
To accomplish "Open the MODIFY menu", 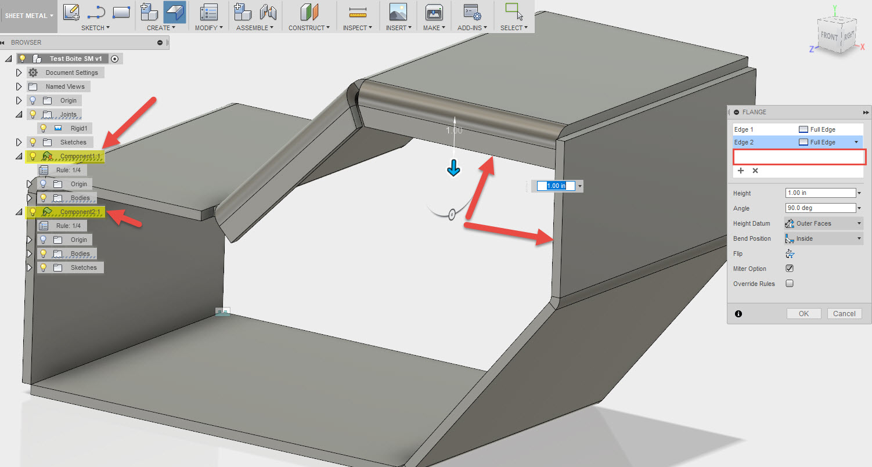I will click(x=208, y=27).
